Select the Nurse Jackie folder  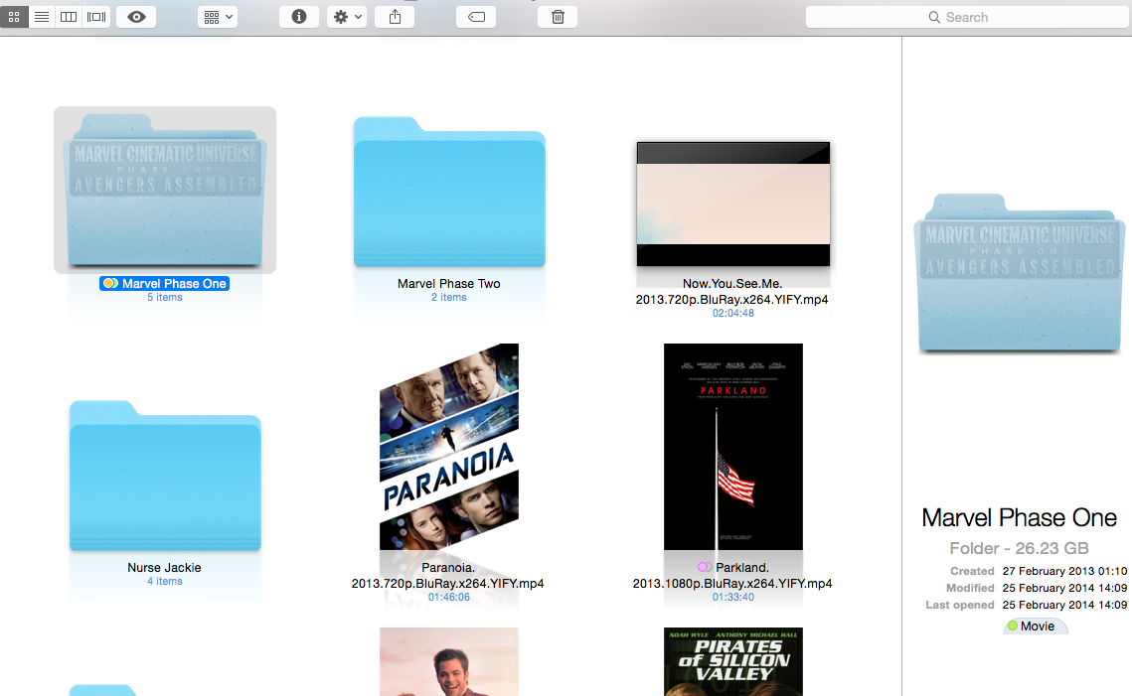tap(165, 476)
